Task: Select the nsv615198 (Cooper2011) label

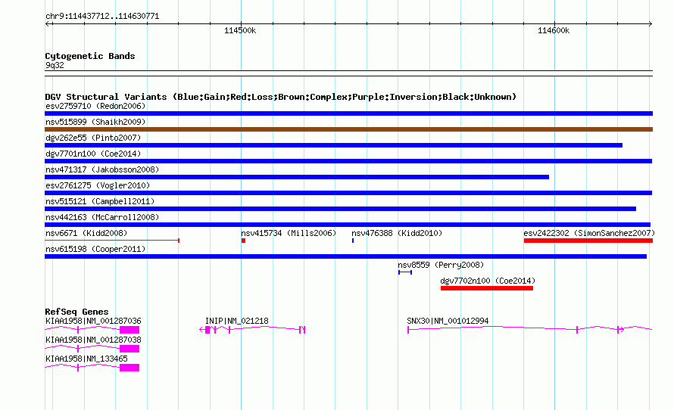Action: point(95,249)
